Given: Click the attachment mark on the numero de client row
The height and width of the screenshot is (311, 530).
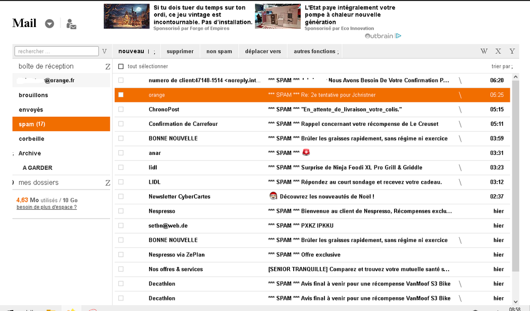Looking at the screenshot, I should 460,80.
